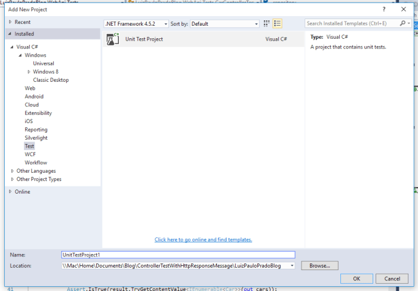Click the project Name text field
The height and width of the screenshot is (291, 418).
click(x=178, y=255)
